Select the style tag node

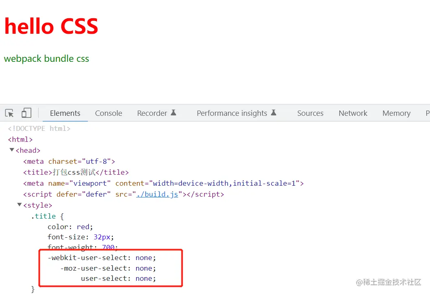coord(37,205)
